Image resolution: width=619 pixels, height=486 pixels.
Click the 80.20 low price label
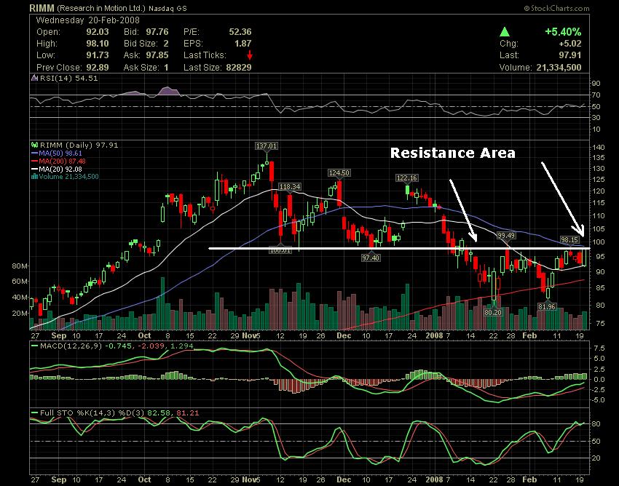(493, 312)
